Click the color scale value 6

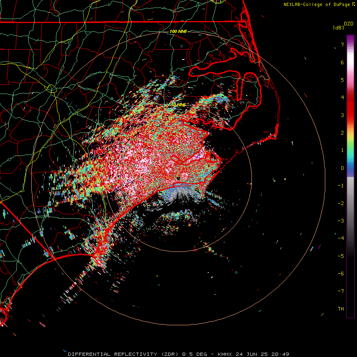(342, 62)
